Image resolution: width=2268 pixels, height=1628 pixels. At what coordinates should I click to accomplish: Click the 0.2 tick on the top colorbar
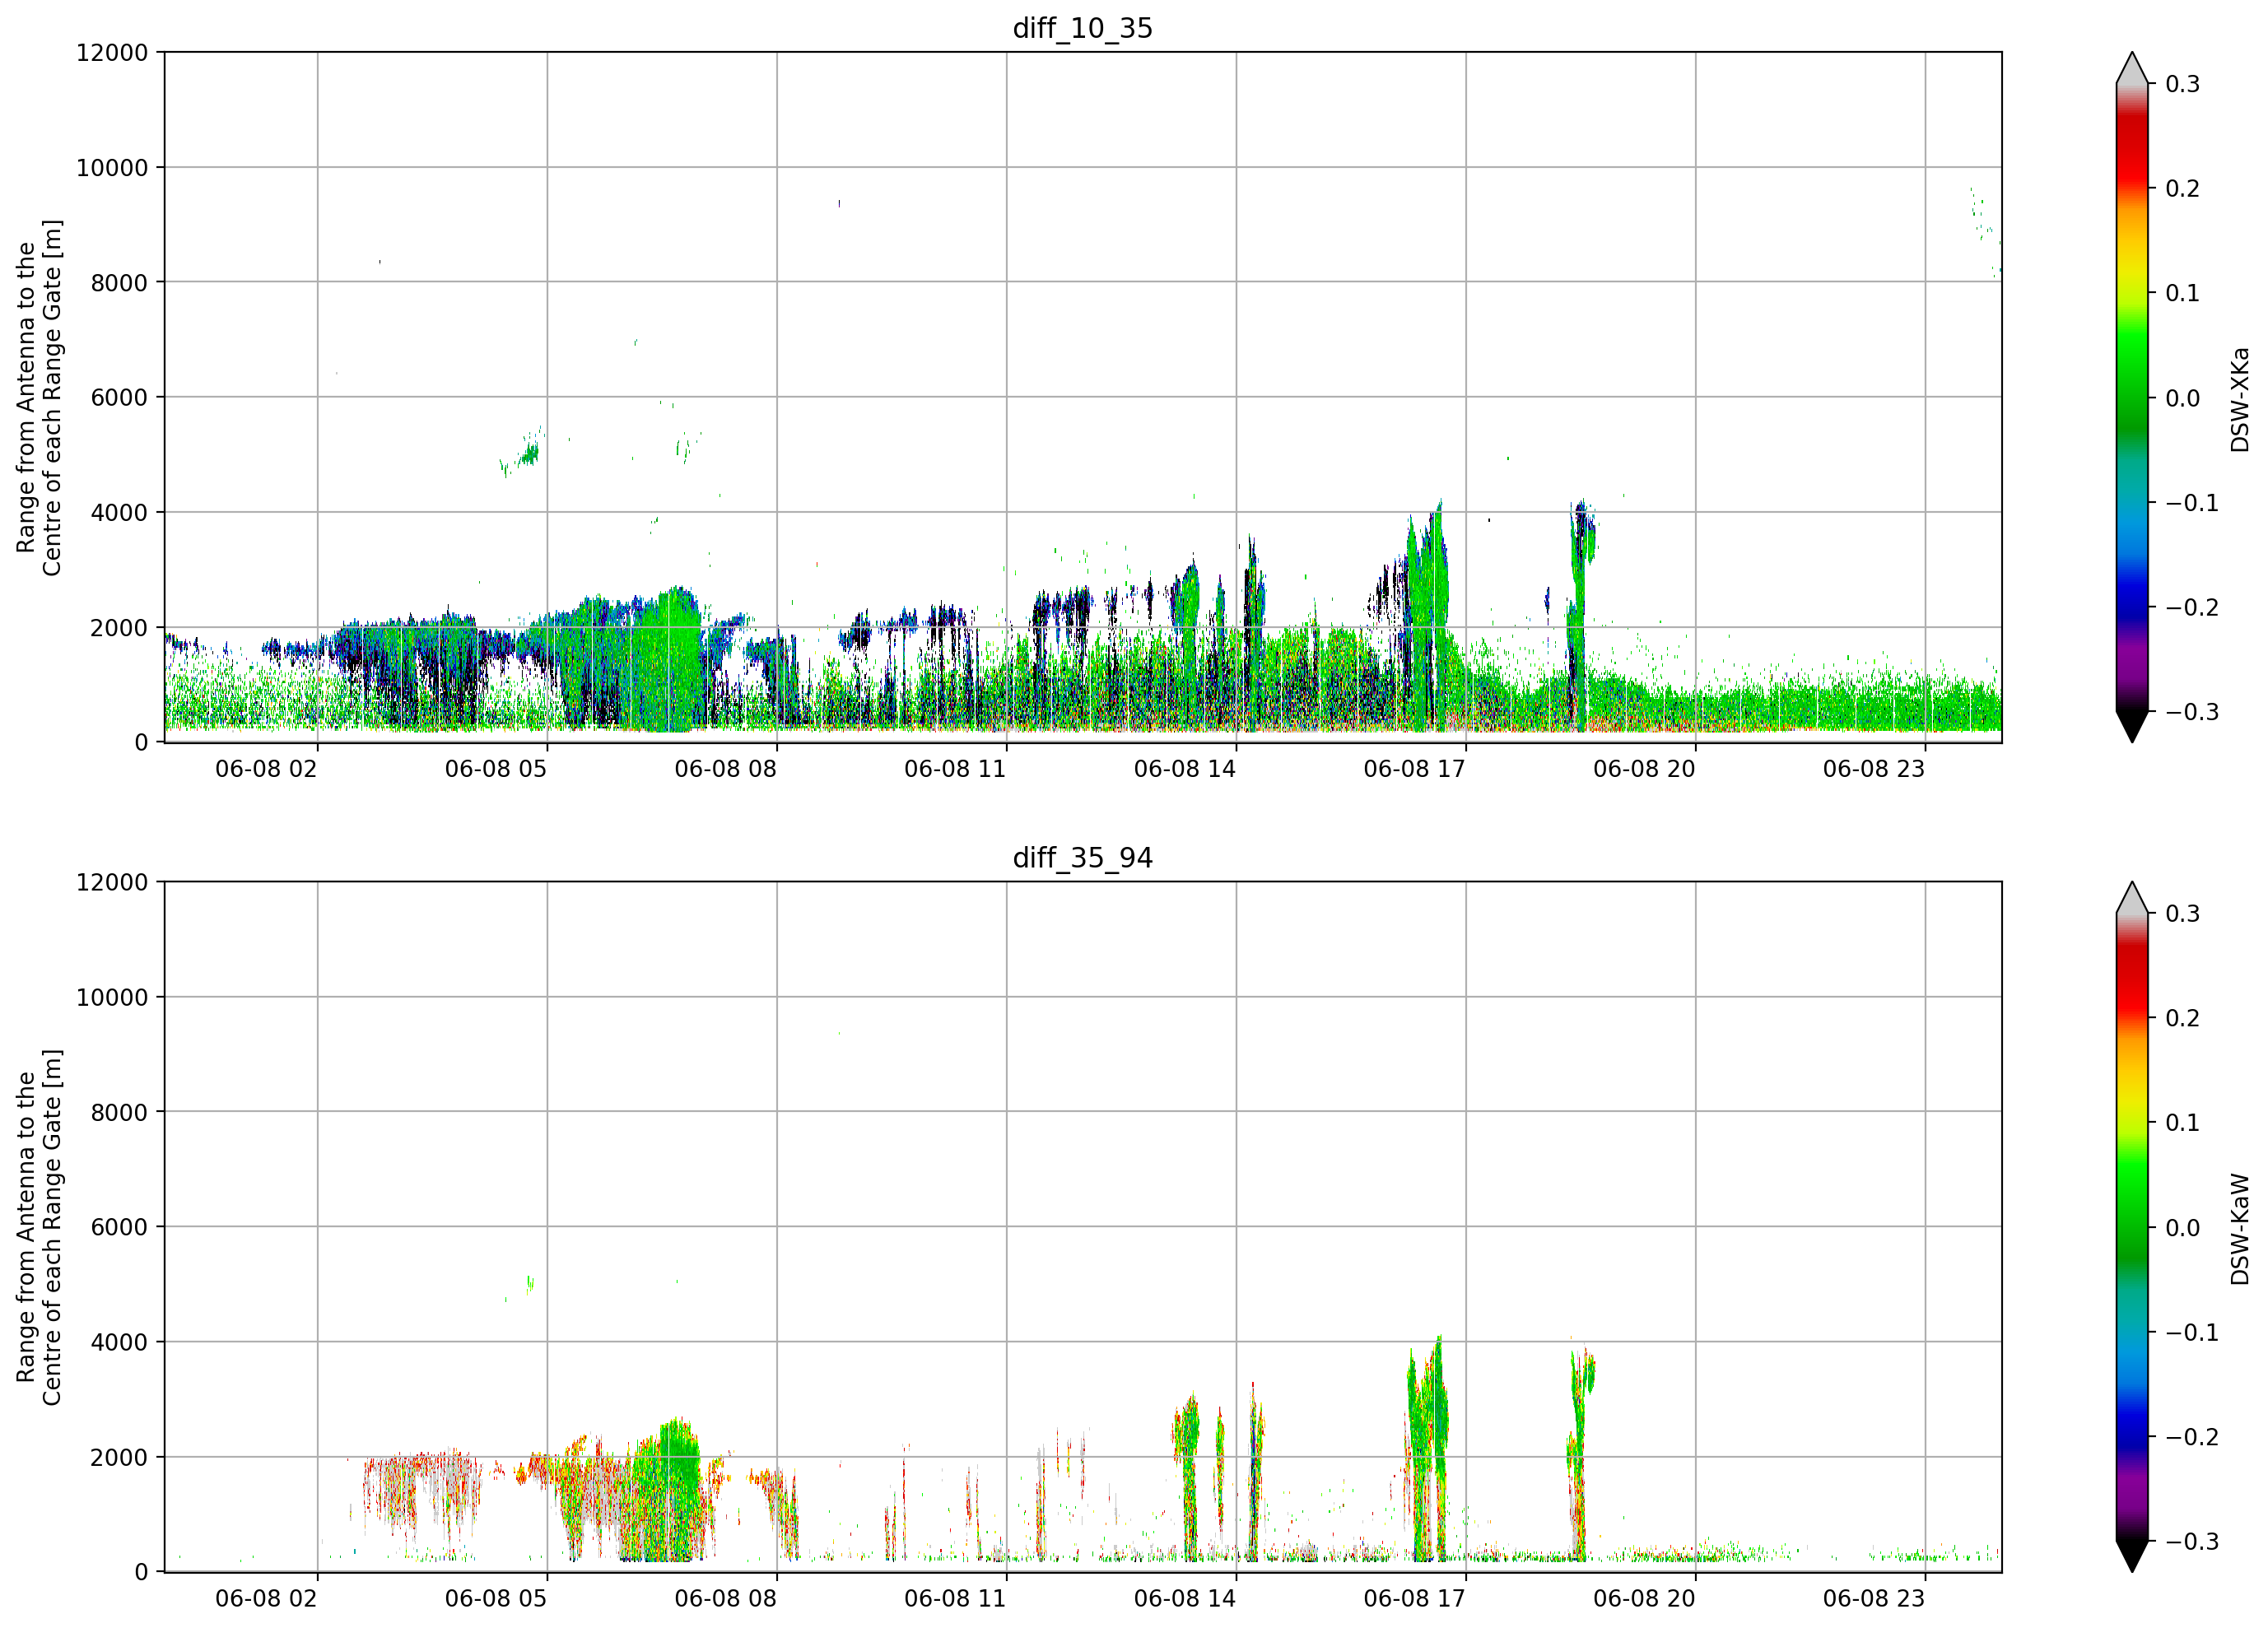point(2182,189)
